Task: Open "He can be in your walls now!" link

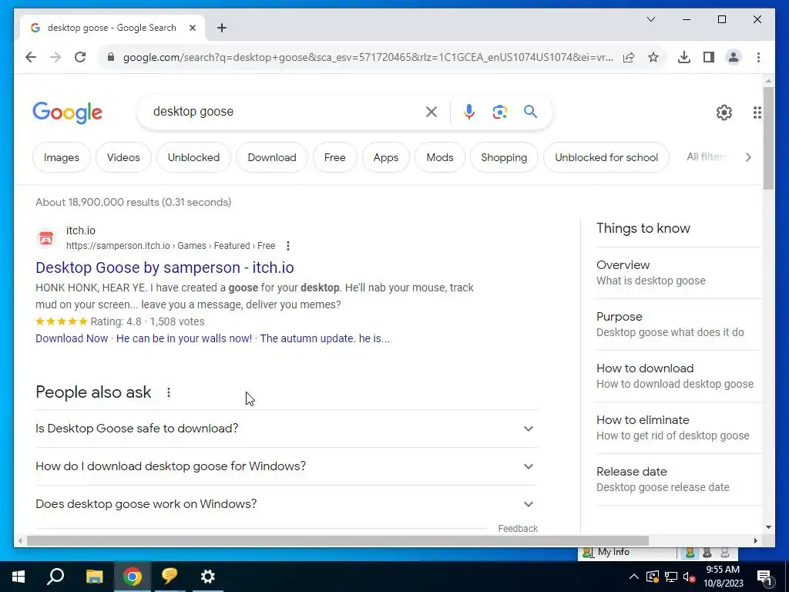Action: [184, 338]
